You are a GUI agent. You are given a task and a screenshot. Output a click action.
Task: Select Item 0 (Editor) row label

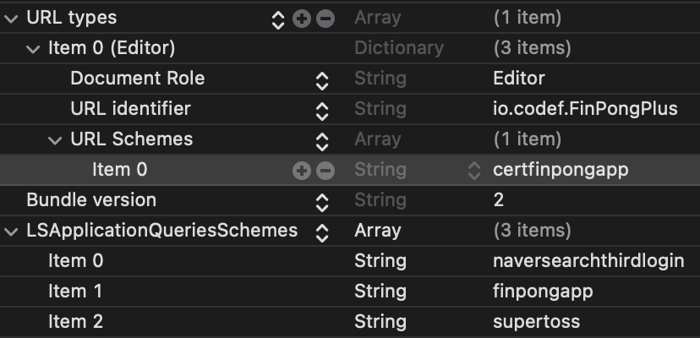coord(112,48)
